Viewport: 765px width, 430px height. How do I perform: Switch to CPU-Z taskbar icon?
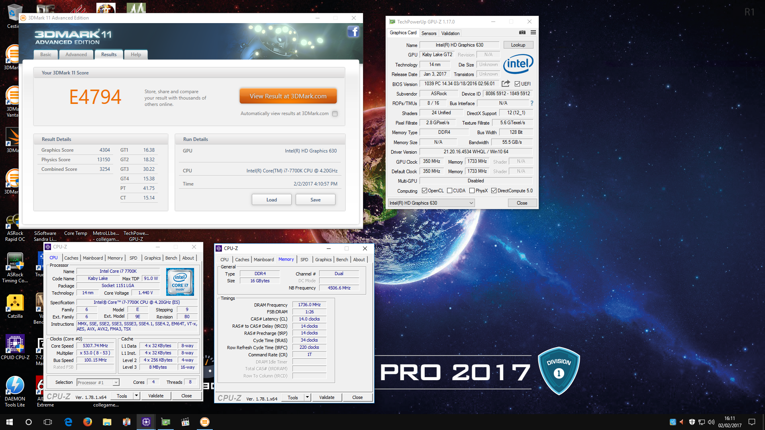click(x=146, y=422)
